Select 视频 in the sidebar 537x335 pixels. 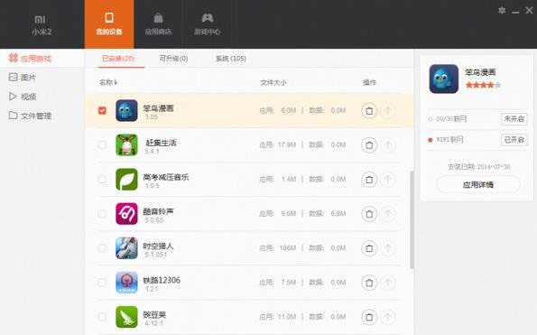coord(22,97)
